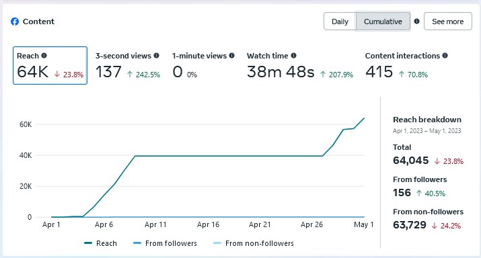The image size is (481, 258).
Task: Select the Content interactions metric
Action: [x=406, y=66]
